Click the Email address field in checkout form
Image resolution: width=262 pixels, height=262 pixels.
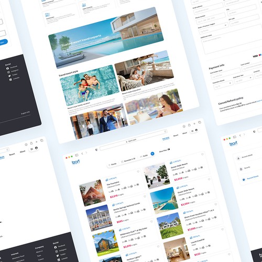(208, 9)
